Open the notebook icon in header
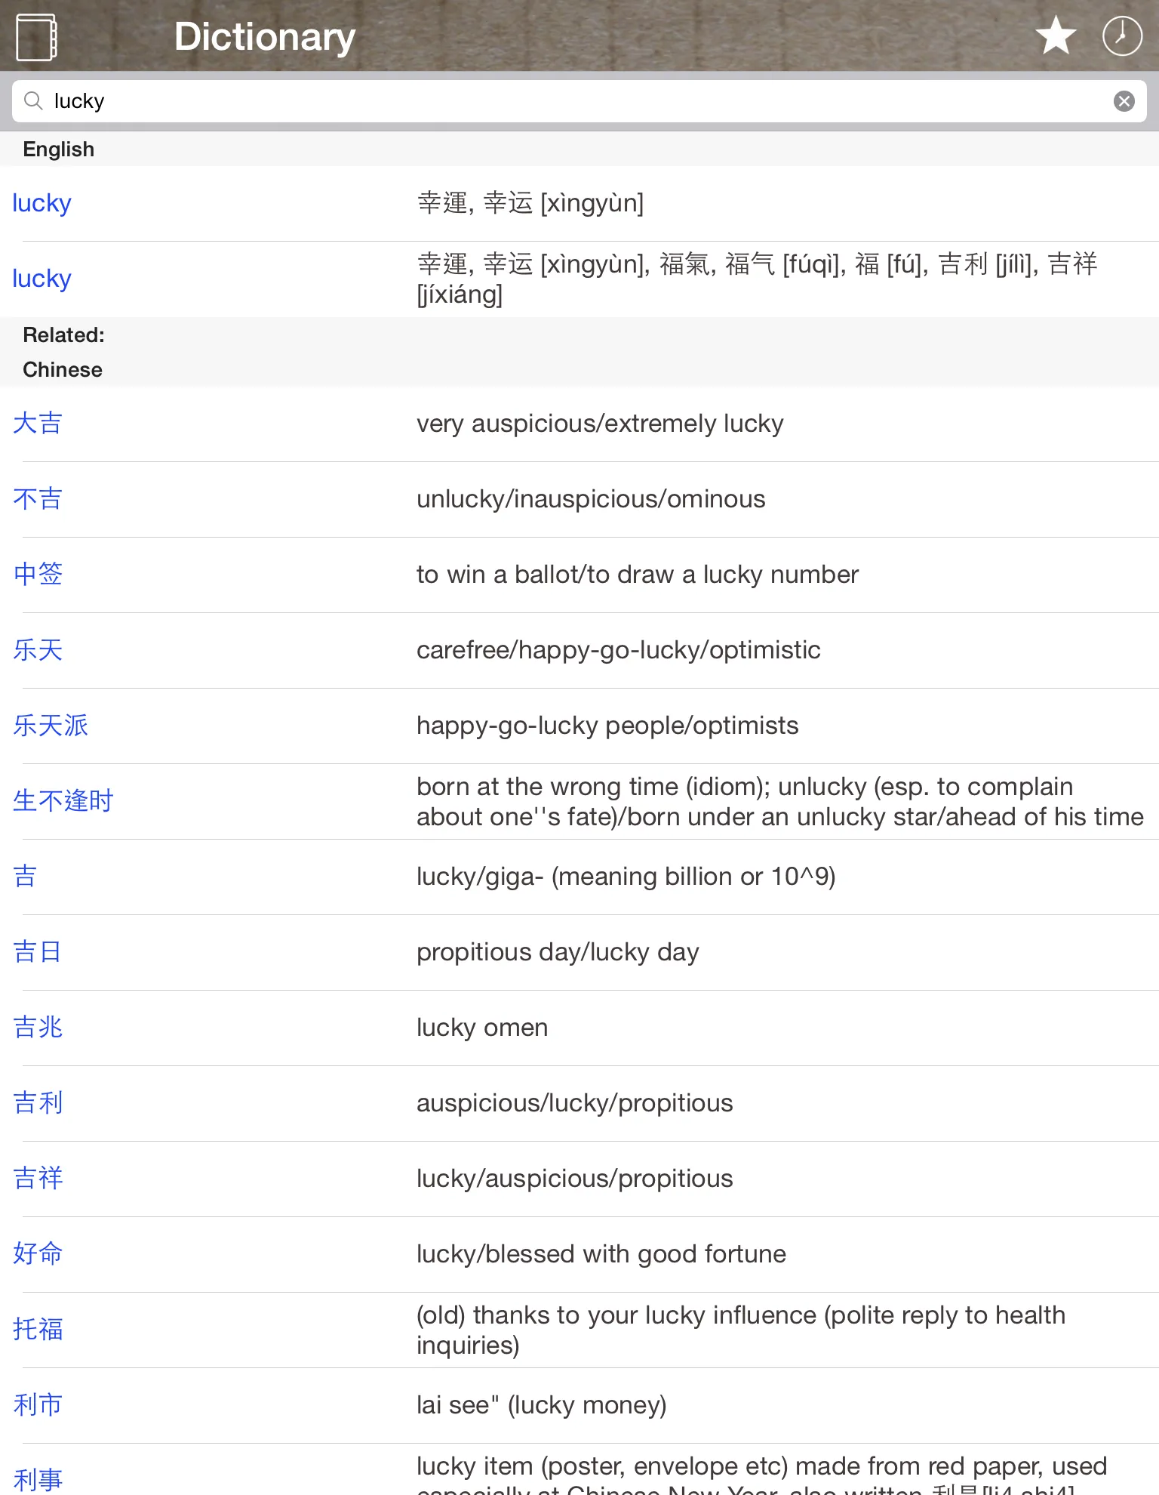The width and height of the screenshot is (1159, 1495). (36, 37)
